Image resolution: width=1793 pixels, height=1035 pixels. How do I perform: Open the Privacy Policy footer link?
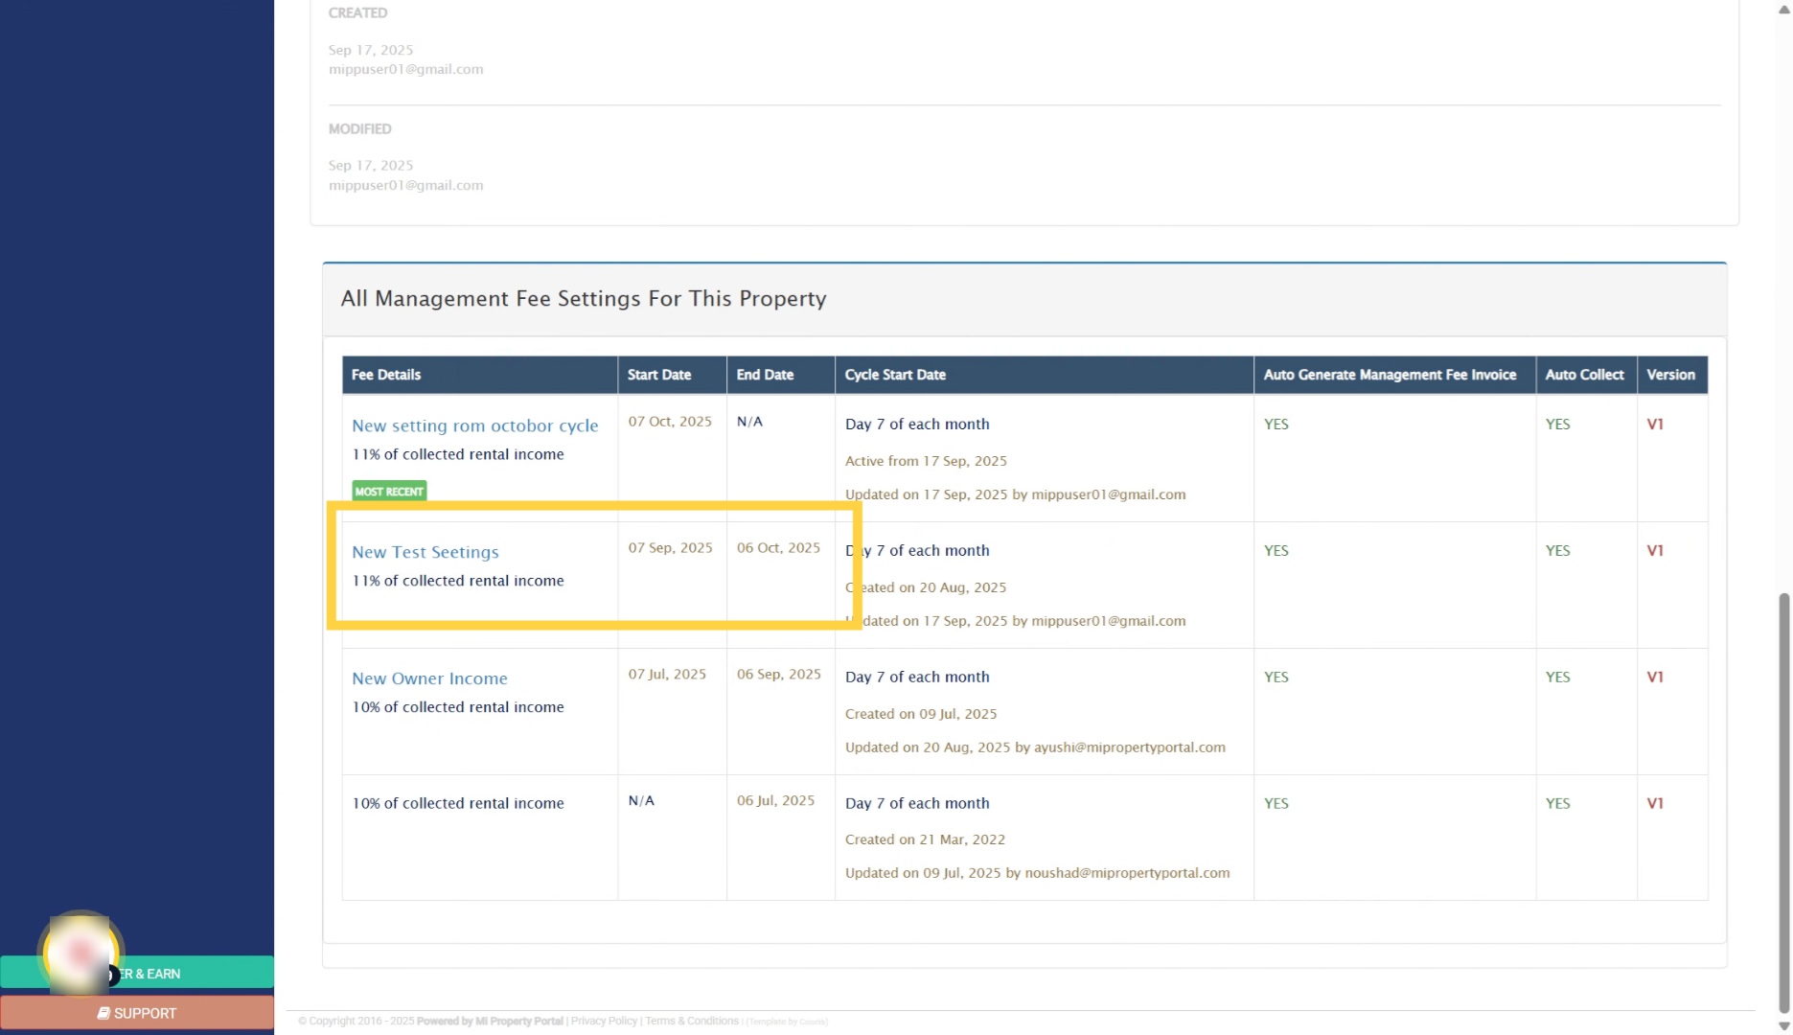point(604,1022)
